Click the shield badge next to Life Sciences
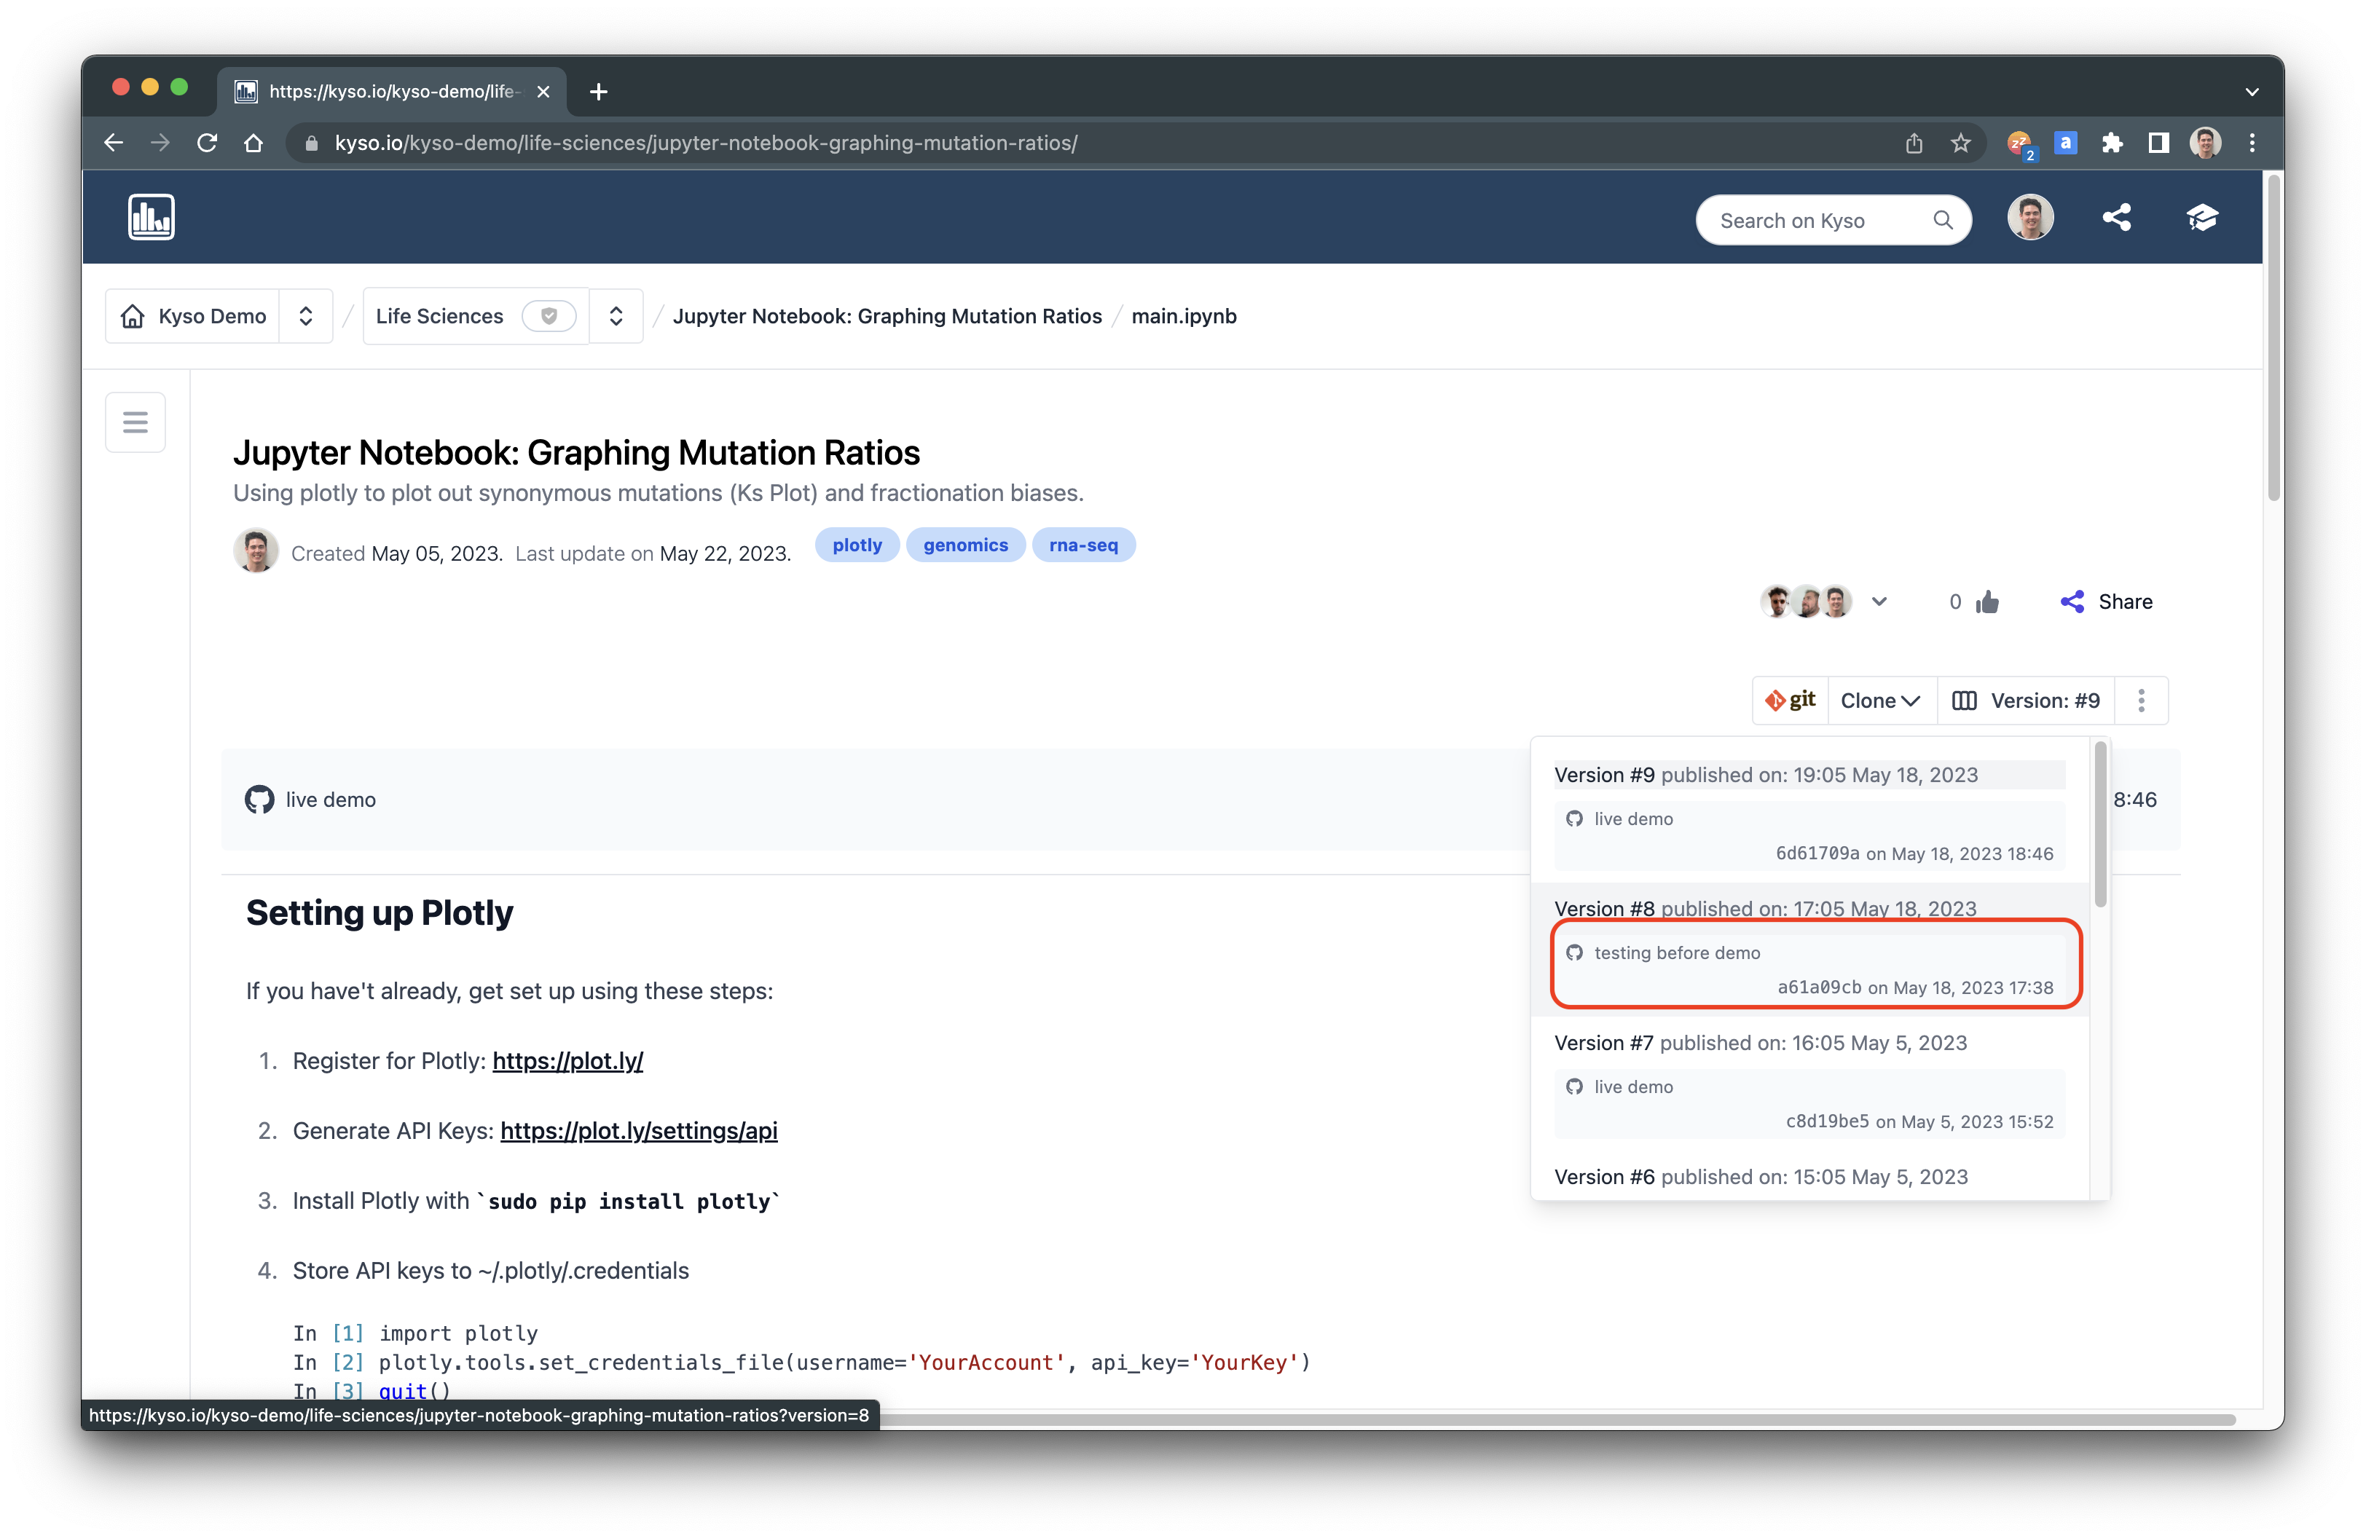The image size is (2366, 1538). pos(549,316)
